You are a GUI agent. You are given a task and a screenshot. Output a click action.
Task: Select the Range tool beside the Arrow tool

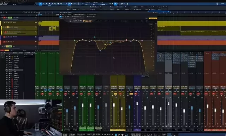pyautogui.click(x=43, y=4)
